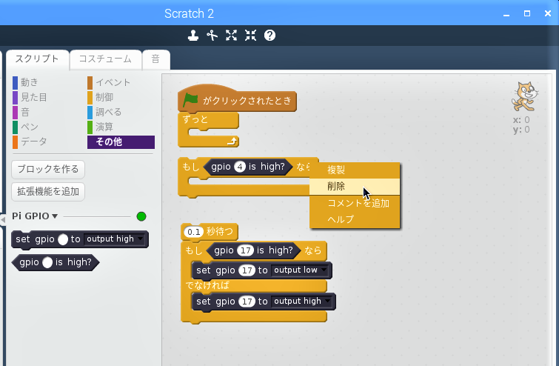Minimize the Scratch 2 window
This screenshot has width=559, height=366.
(506, 14)
